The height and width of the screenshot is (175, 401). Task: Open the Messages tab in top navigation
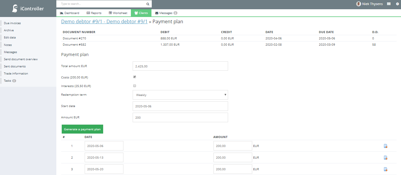point(166,13)
